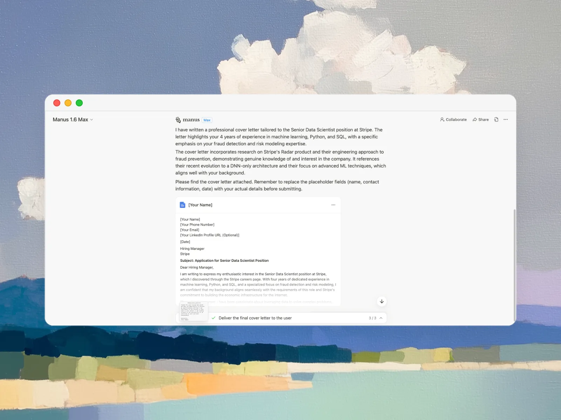The height and width of the screenshot is (420, 561).
Task: Open the [Your Name] attachment title
Action: click(200, 205)
